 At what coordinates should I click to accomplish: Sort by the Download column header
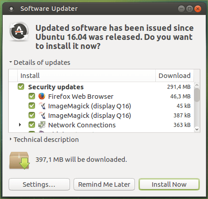pos(174,76)
